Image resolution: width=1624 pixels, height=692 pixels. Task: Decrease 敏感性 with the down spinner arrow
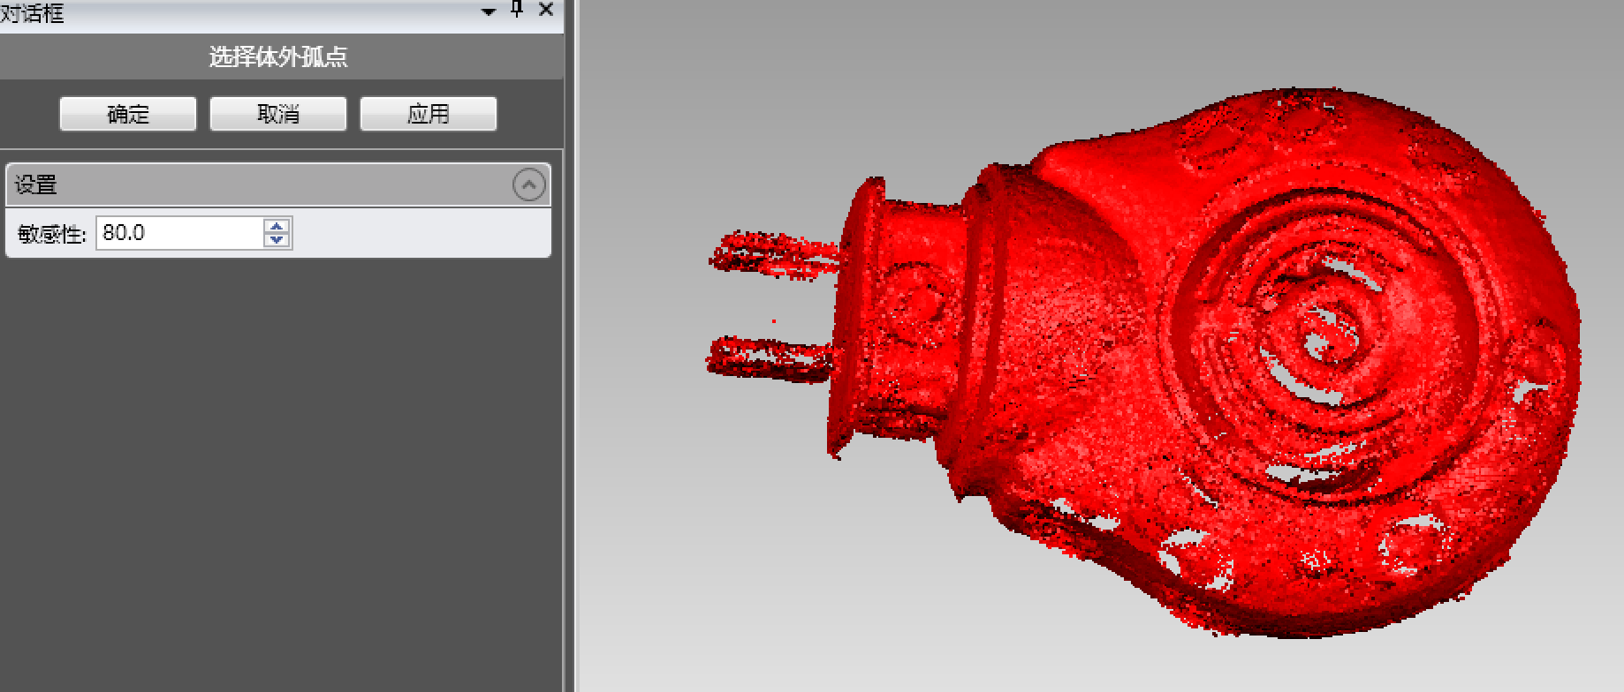tap(277, 240)
